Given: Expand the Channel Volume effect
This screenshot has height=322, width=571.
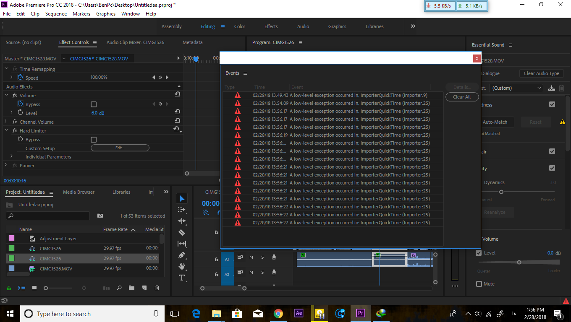Looking at the screenshot, I should (x=6, y=122).
